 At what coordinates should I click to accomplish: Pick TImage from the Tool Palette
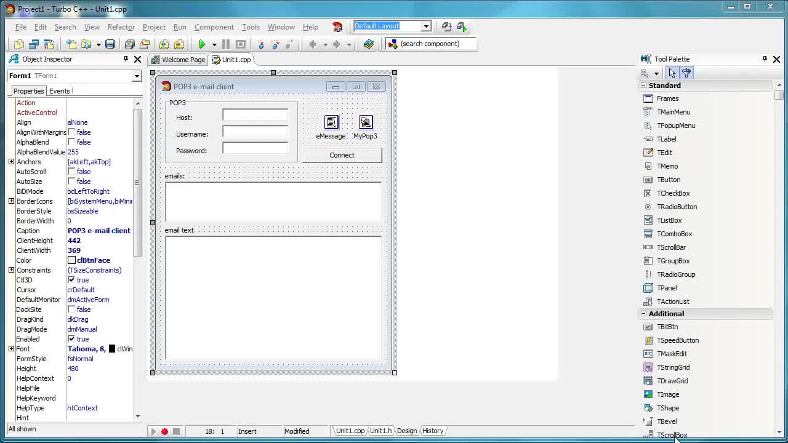pos(661,394)
